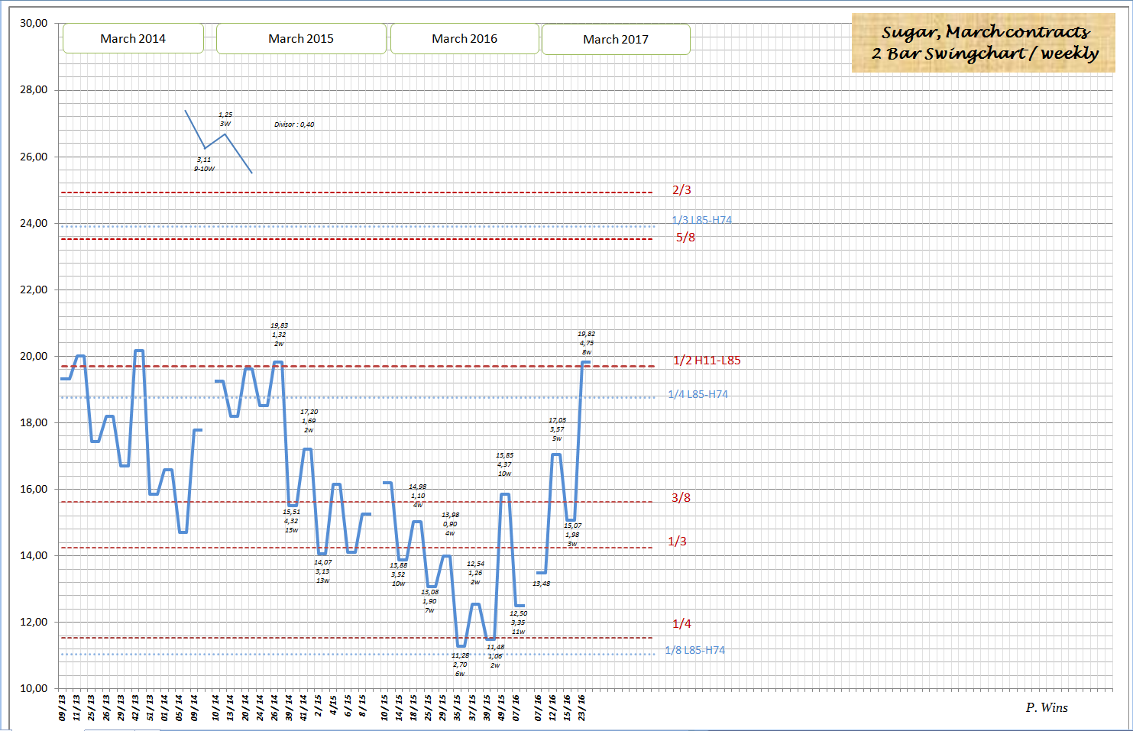Click the March 2014 contract label box

point(133,38)
